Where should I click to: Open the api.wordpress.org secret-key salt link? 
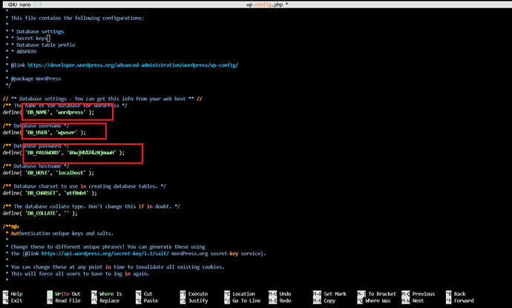coord(105,254)
